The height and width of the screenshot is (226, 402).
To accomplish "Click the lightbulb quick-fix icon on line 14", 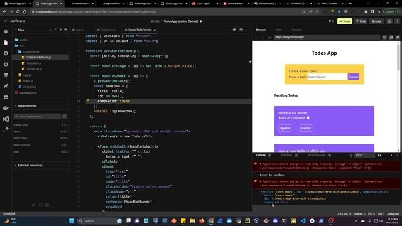I will 88,100.
